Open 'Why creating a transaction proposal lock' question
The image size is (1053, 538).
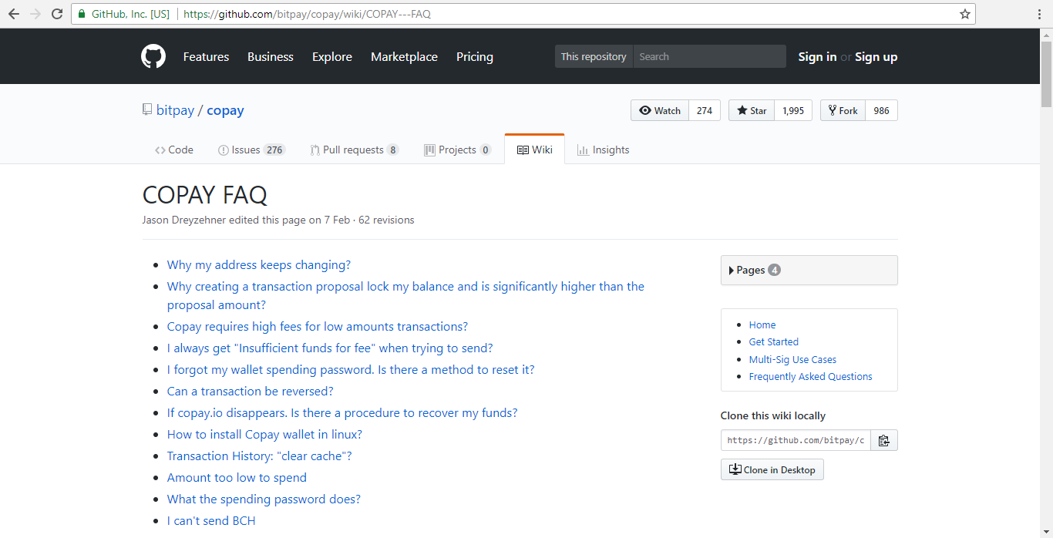tap(405, 295)
